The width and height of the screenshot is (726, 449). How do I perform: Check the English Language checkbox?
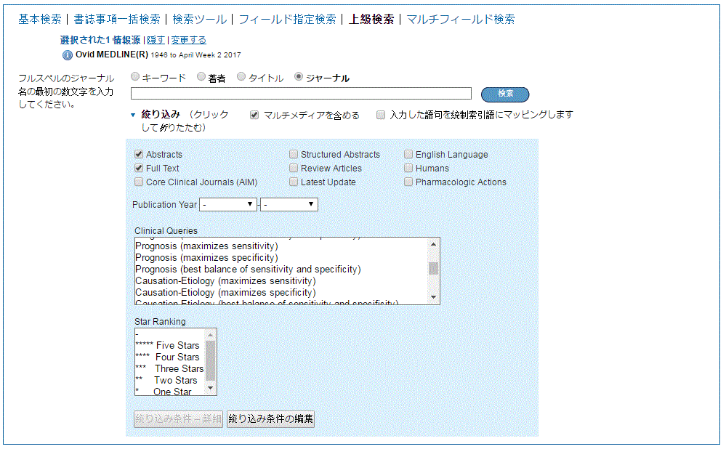point(408,154)
